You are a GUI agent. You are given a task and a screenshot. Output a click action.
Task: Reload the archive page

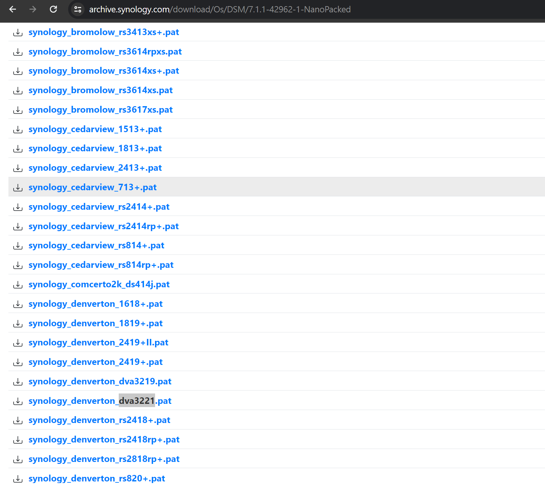53,9
